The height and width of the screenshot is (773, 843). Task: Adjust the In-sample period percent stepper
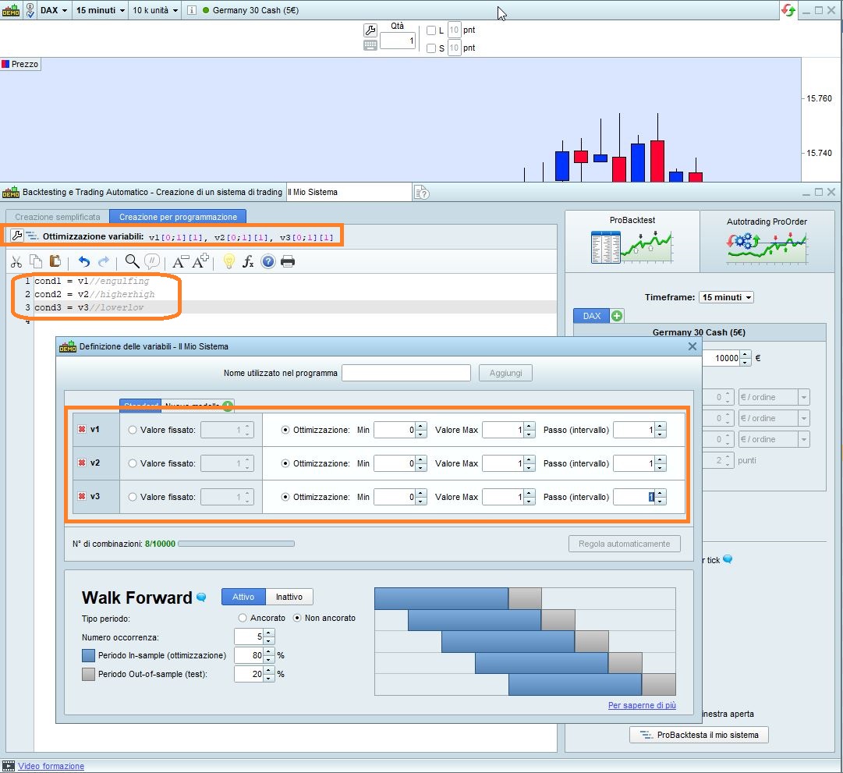tap(269, 655)
